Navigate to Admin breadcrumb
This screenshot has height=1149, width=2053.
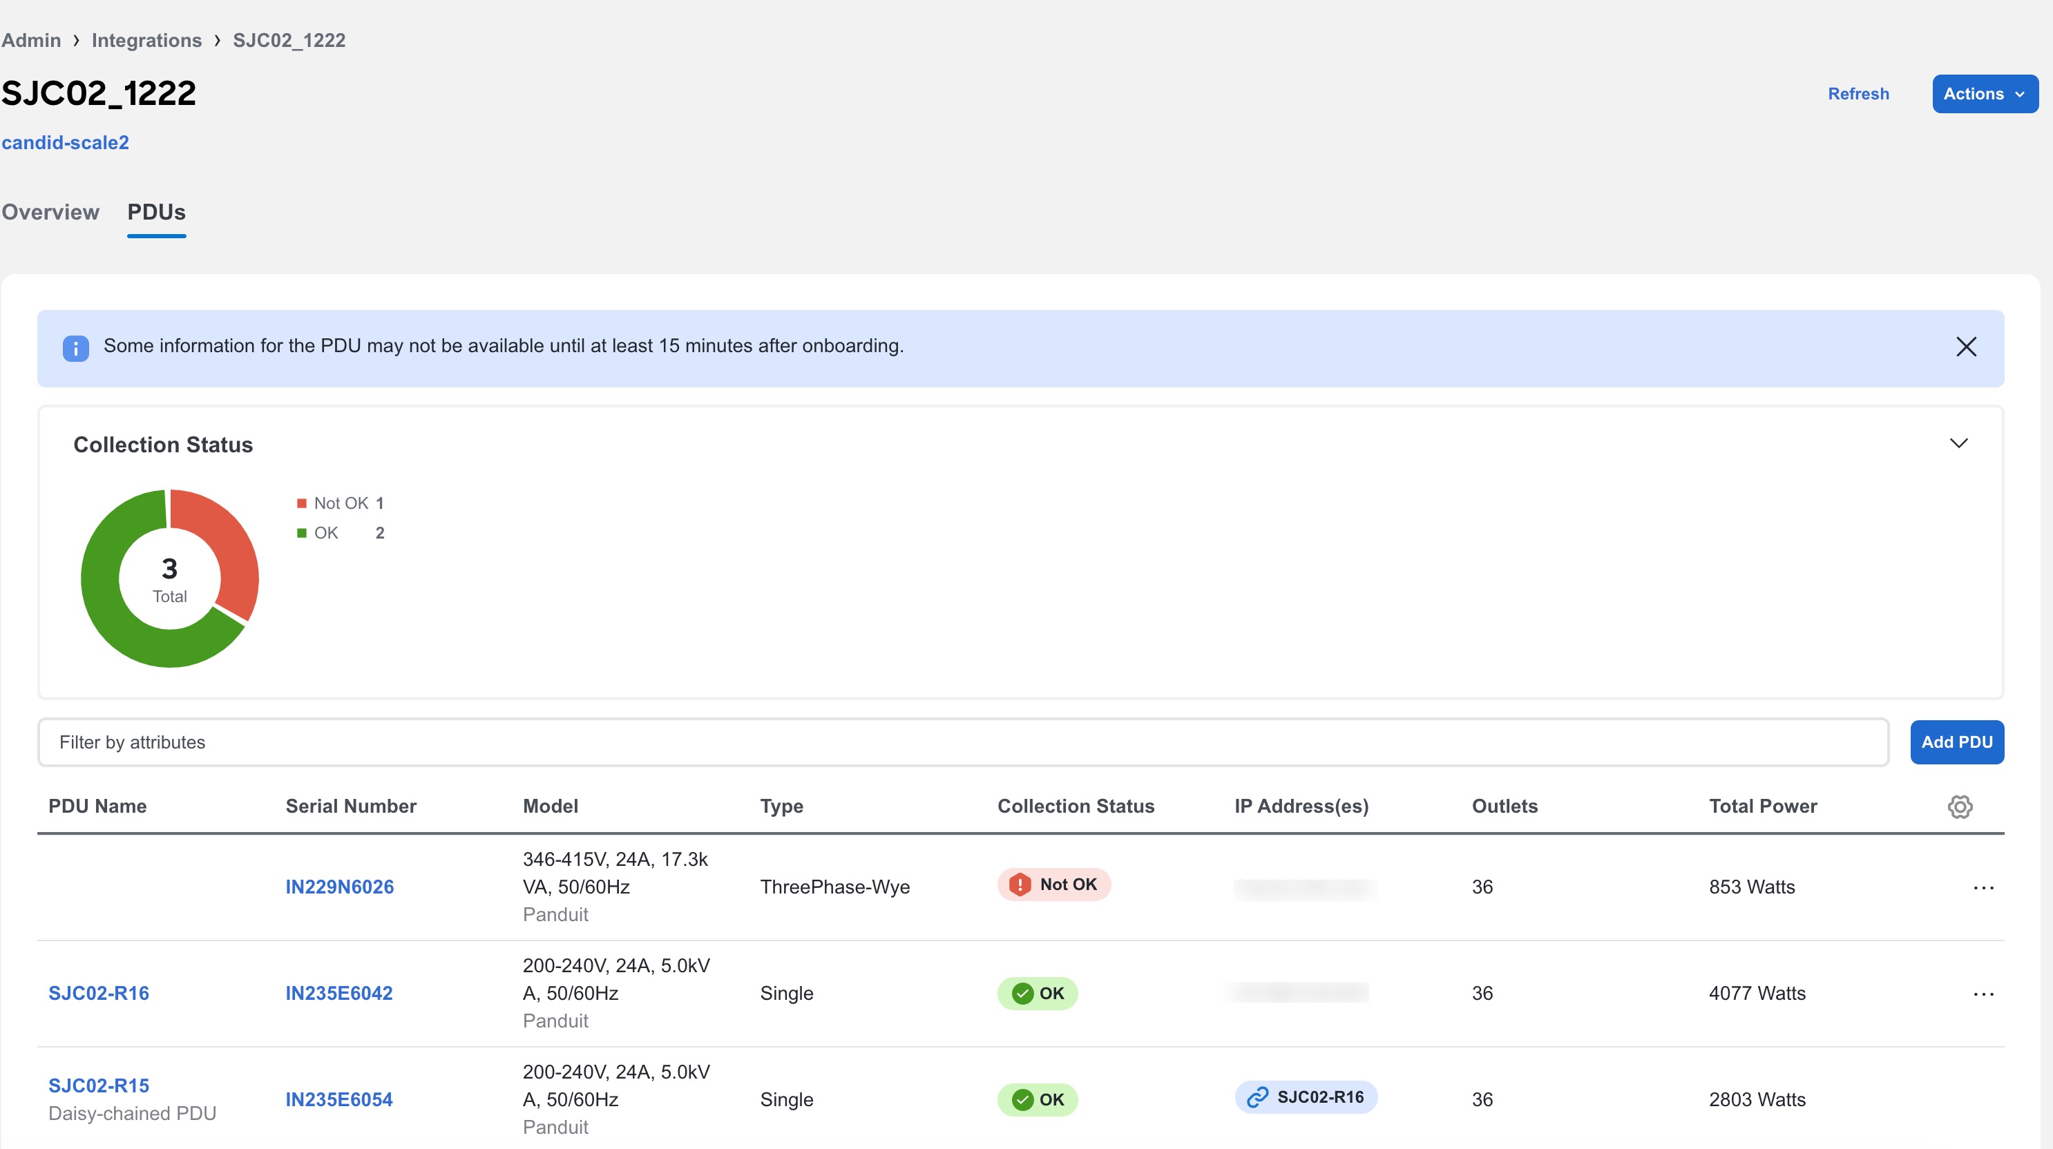click(31, 39)
